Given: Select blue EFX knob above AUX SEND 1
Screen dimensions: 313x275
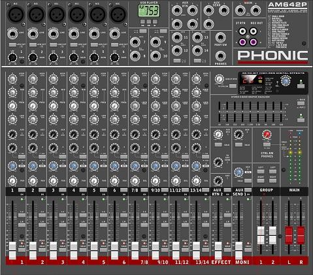Looking at the screenshot, I should click(x=239, y=172).
